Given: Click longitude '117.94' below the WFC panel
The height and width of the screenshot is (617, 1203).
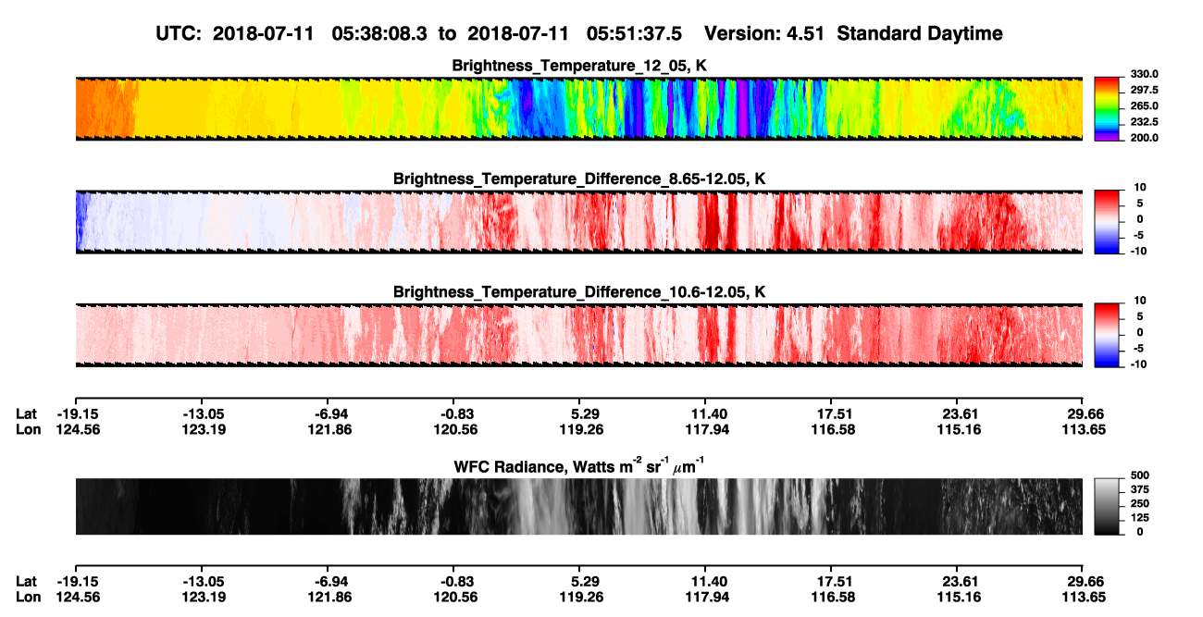Looking at the screenshot, I should pos(705,598).
